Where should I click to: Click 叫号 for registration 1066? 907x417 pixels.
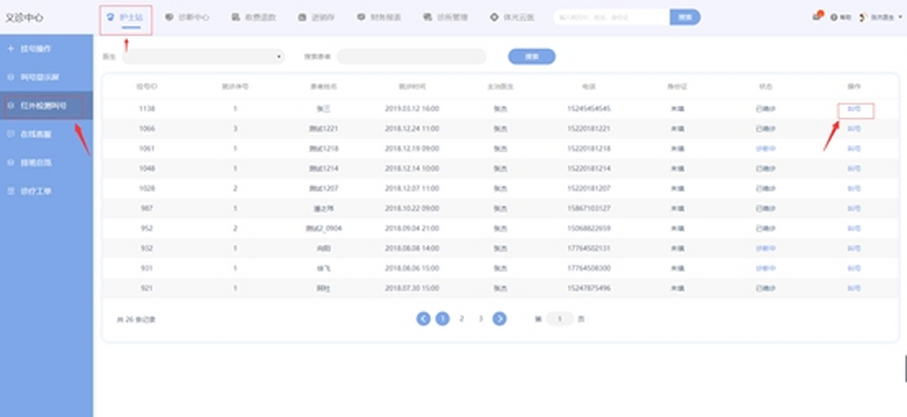854,128
